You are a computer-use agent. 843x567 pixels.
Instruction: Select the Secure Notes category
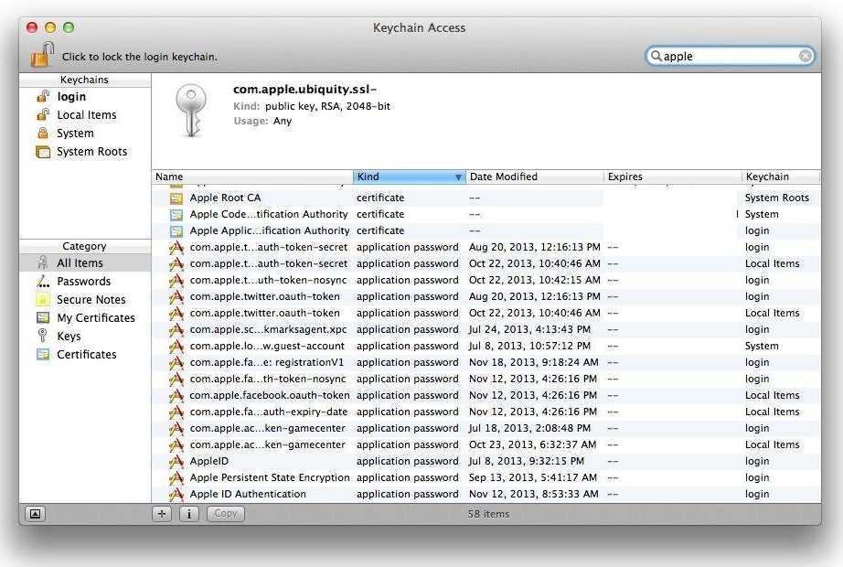pyautogui.click(x=91, y=300)
